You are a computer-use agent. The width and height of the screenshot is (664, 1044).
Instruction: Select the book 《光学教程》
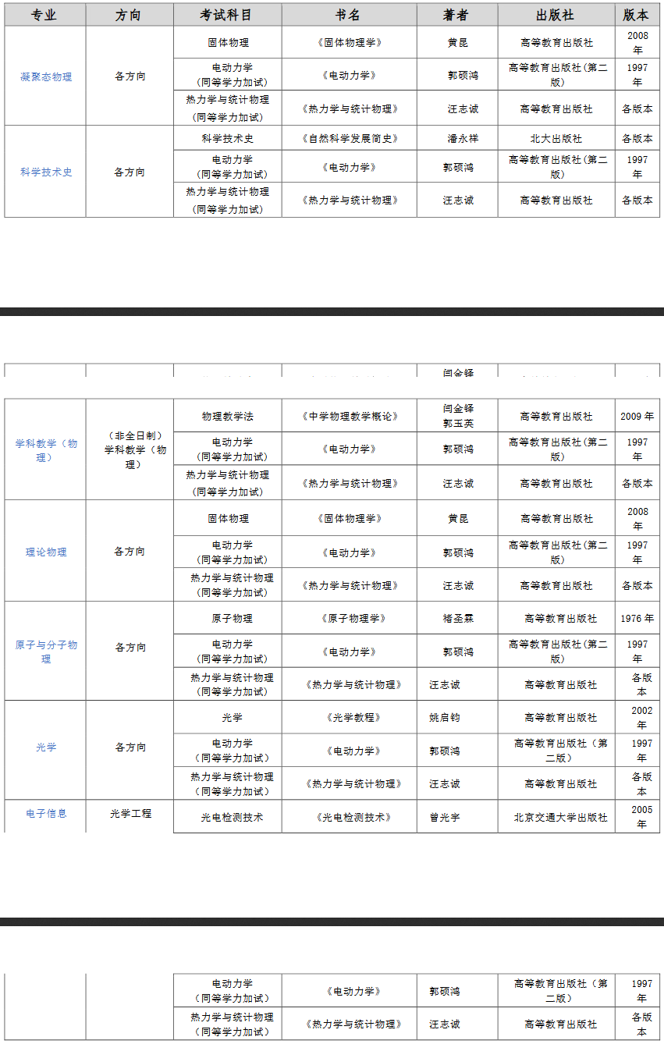(x=353, y=717)
